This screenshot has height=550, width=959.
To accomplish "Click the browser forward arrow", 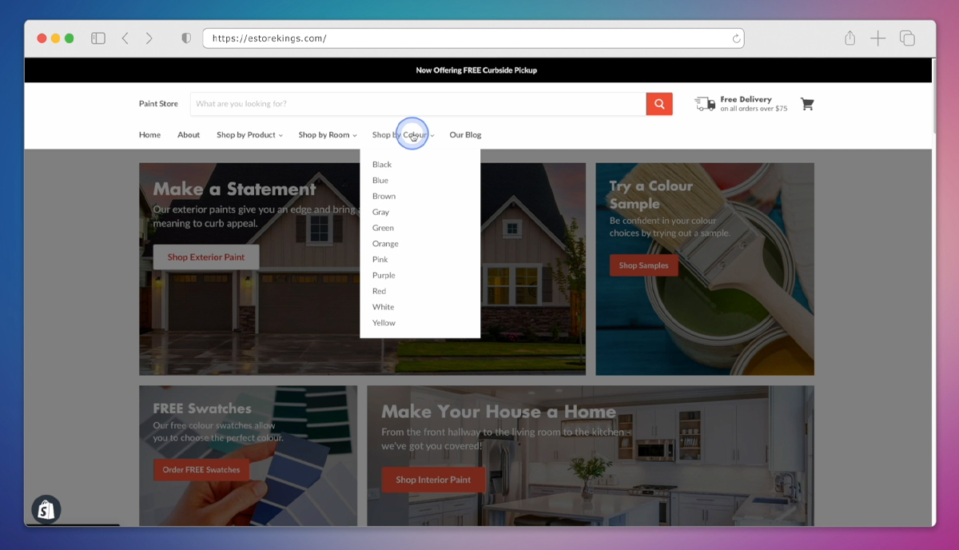I will (x=149, y=38).
